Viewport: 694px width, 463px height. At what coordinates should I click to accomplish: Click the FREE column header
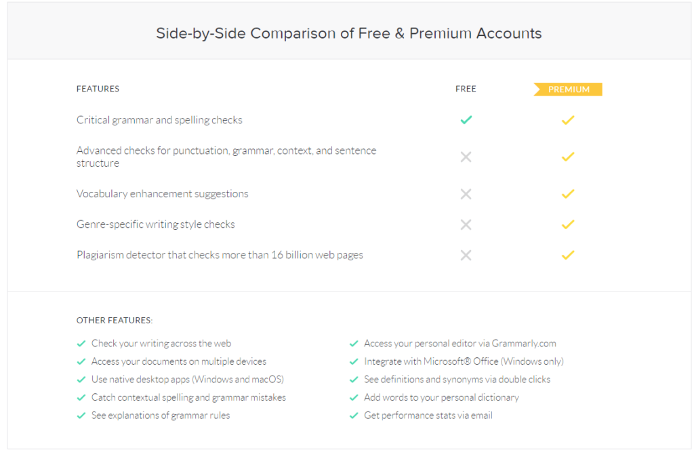click(x=466, y=89)
